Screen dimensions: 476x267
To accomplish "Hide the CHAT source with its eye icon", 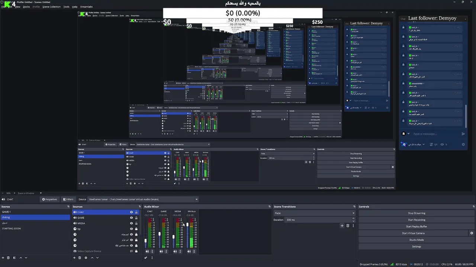I will [x=131, y=212].
